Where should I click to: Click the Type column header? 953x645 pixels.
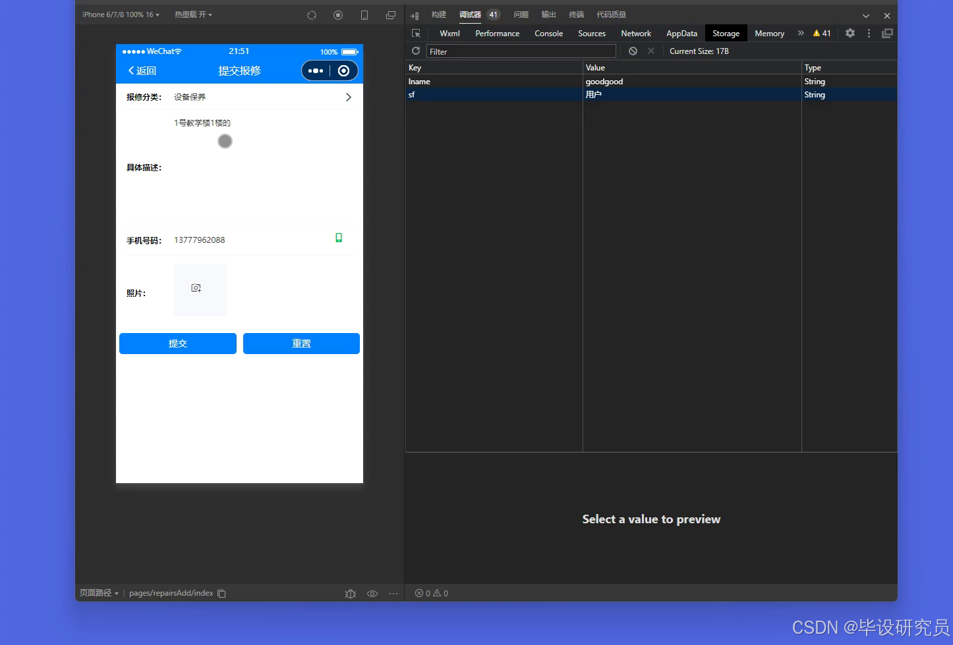pyautogui.click(x=850, y=68)
